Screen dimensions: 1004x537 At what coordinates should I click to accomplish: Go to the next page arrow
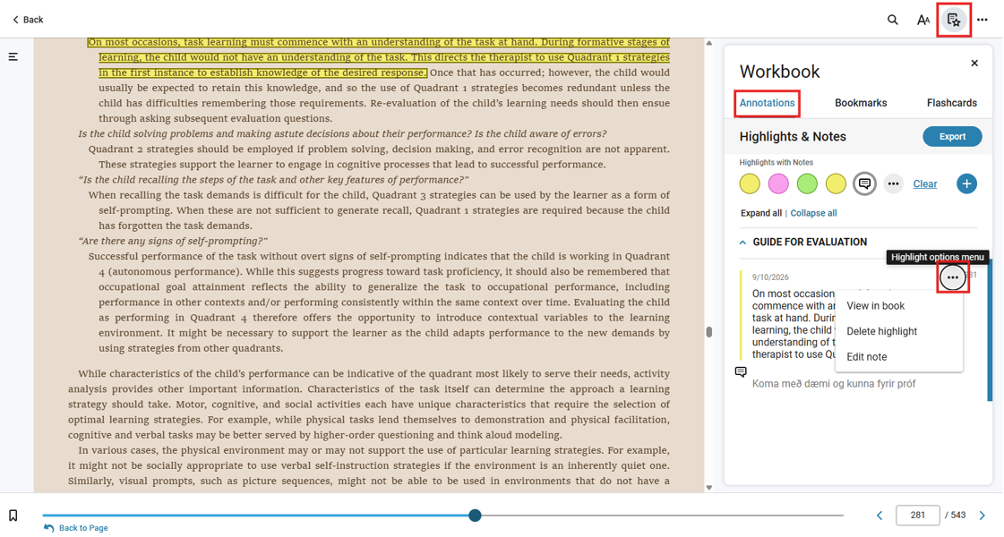tap(983, 516)
